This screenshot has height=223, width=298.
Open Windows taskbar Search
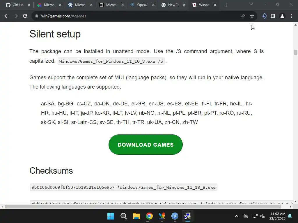pyautogui.click(x=123, y=216)
